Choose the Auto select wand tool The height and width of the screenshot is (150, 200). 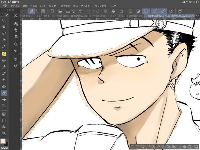click(4, 40)
